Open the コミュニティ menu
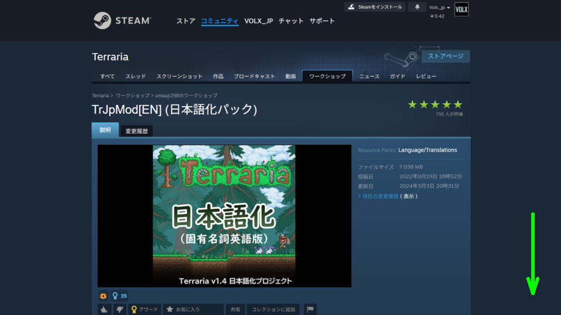The height and width of the screenshot is (315, 561). pos(219,21)
